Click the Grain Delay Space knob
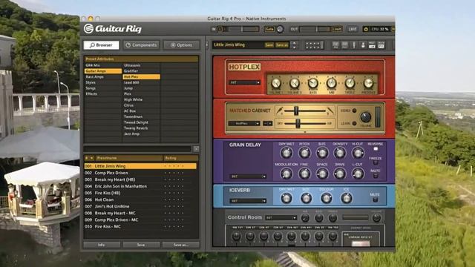The width and height of the screenshot is (475, 267). (x=322, y=174)
